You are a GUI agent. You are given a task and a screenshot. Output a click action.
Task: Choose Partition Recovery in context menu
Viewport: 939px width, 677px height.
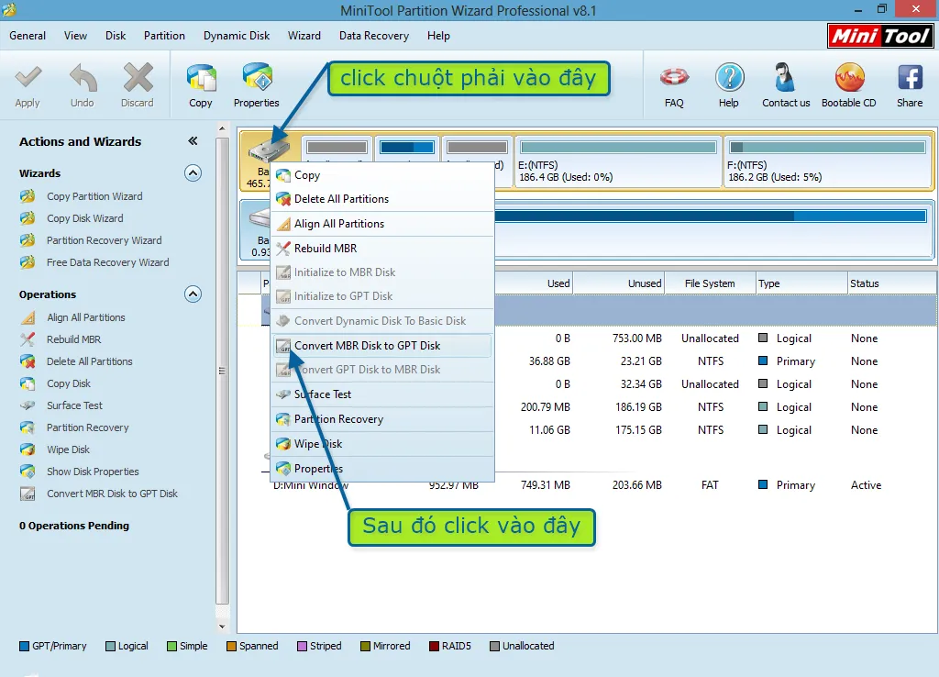(382, 419)
